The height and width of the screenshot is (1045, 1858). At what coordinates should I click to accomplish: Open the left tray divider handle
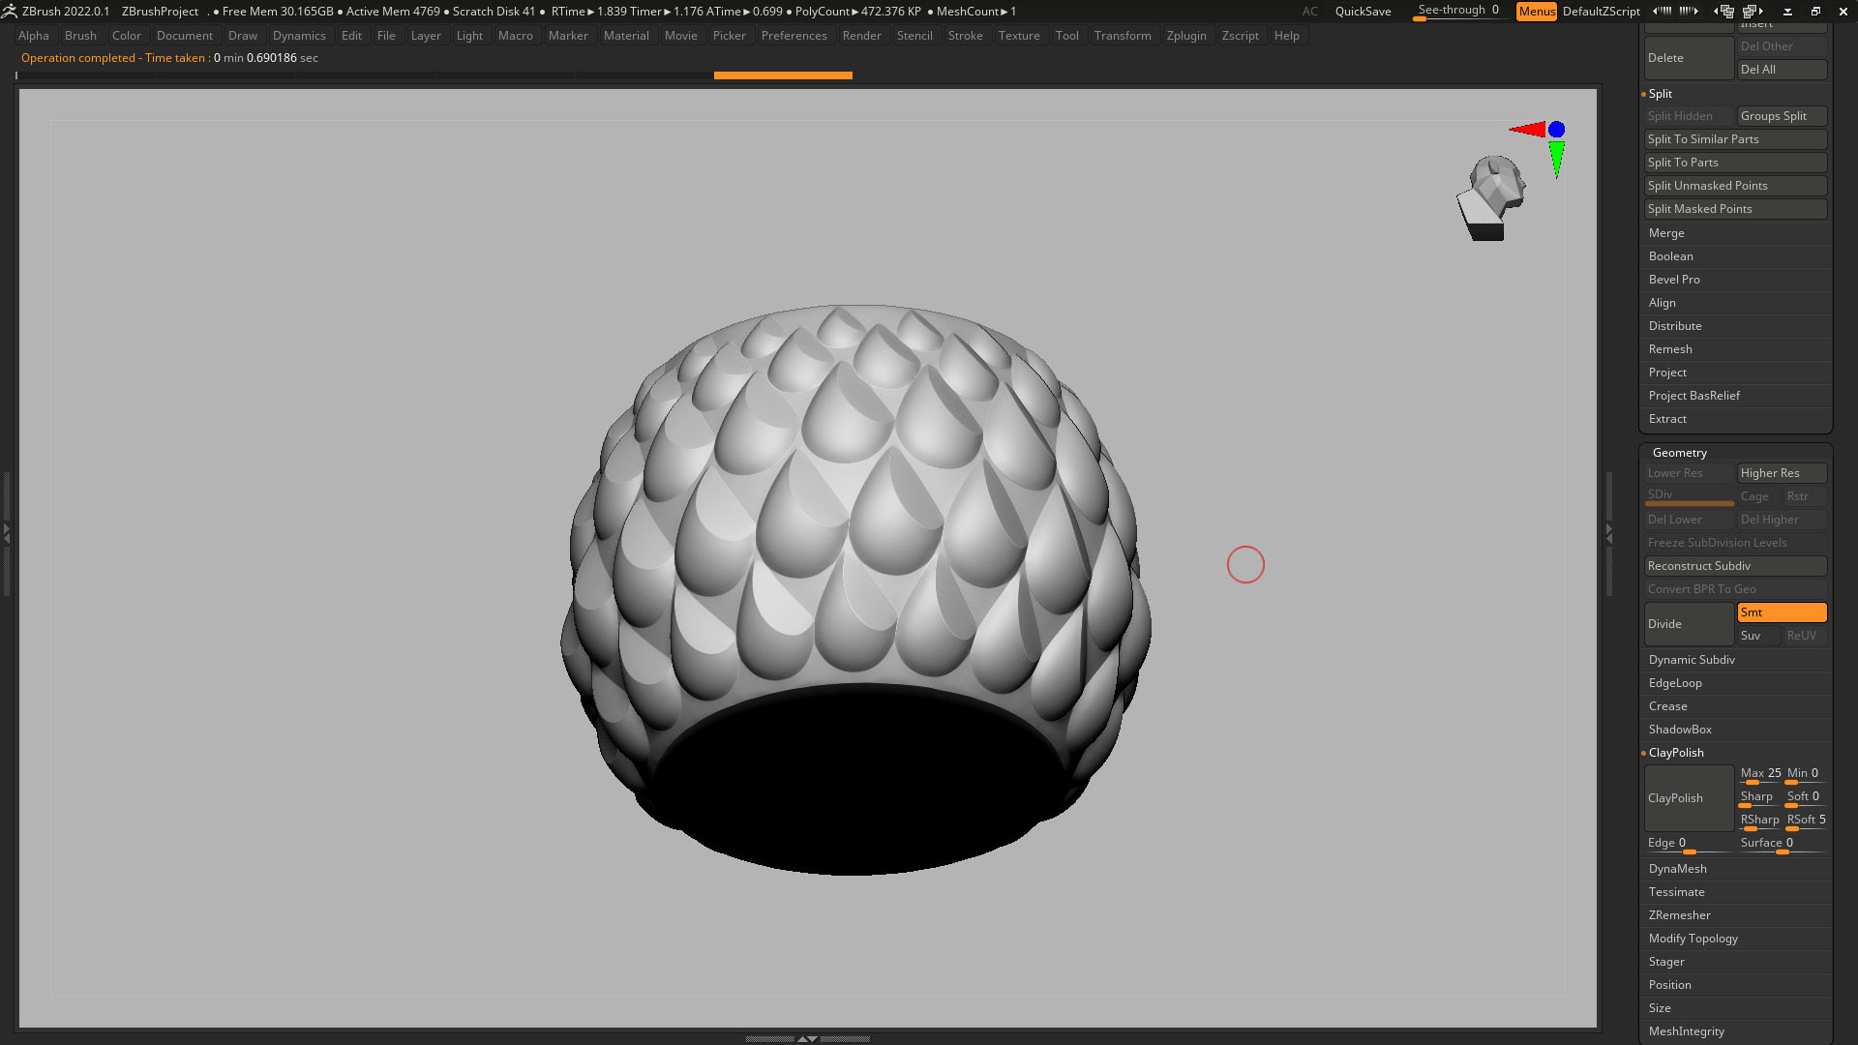(x=6, y=532)
